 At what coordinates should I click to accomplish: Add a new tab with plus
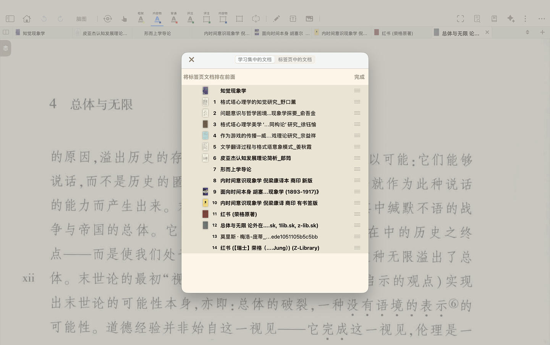coord(542,32)
